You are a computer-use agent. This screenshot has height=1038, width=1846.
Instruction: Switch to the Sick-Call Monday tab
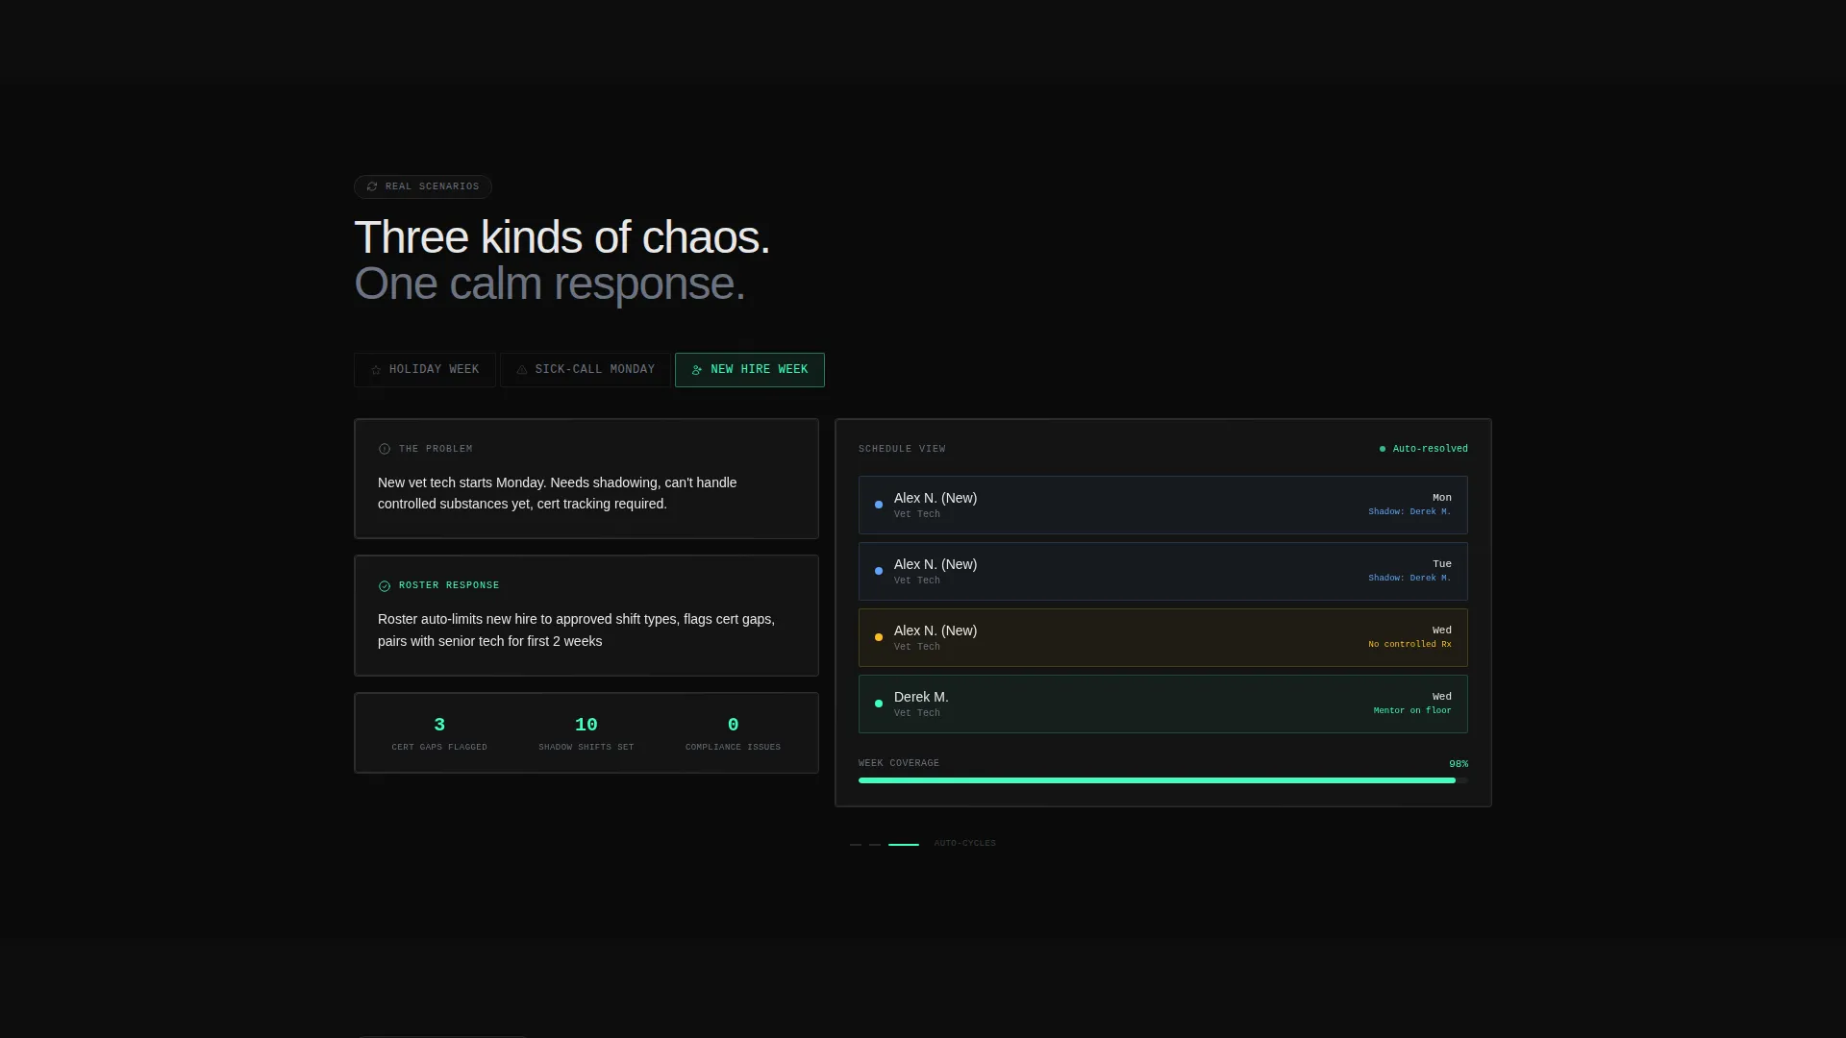(x=586, y=370)
